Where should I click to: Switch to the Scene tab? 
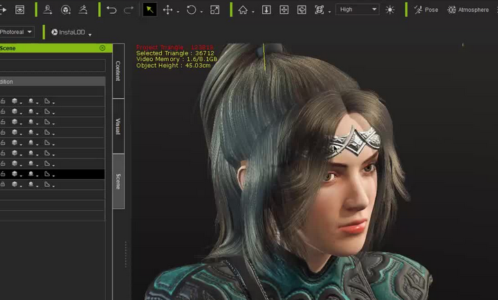[x=118, y=181]
